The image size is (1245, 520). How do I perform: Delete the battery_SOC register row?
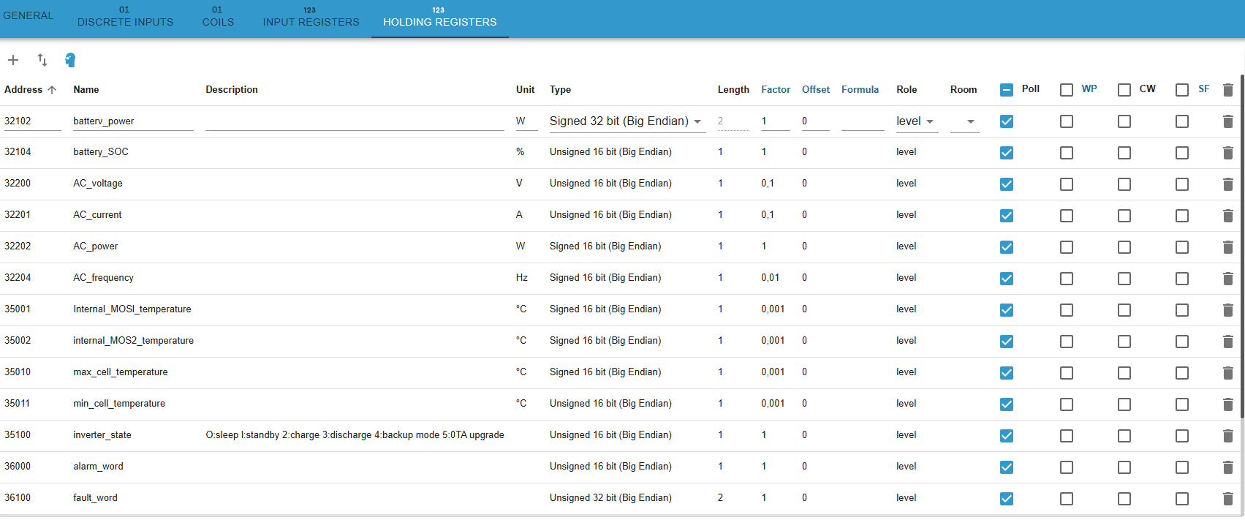(1227, 153)
